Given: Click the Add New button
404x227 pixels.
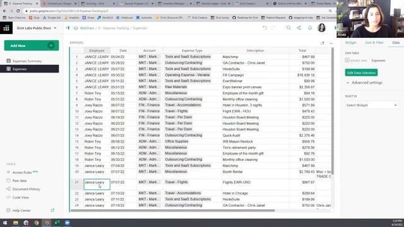Looking at the screenshot, I should point(32,45).
